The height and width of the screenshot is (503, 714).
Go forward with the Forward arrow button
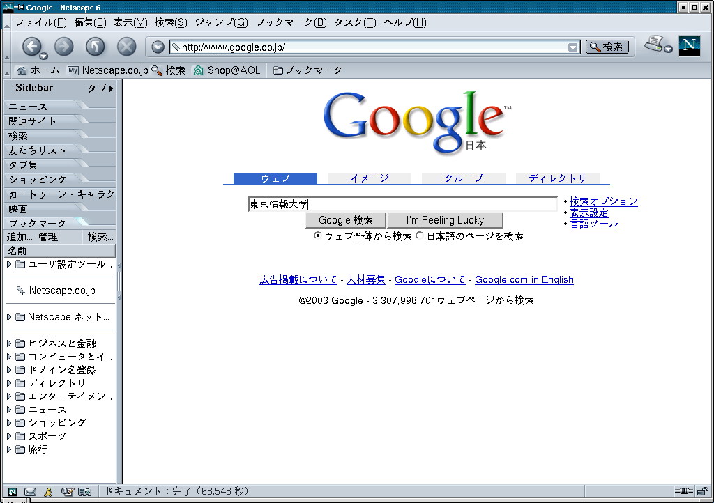tap(63, 47)
